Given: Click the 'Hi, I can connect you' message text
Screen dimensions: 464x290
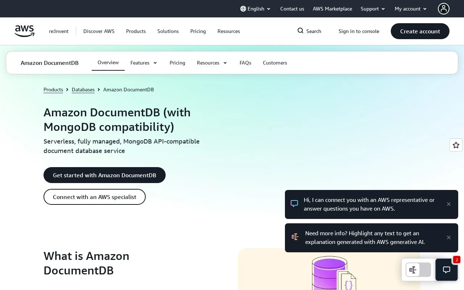Looking at the screenshot, I should pyautogui.click(x=369, y=204).
